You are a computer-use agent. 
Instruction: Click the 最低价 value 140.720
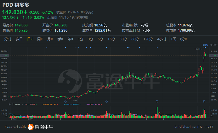21,30
